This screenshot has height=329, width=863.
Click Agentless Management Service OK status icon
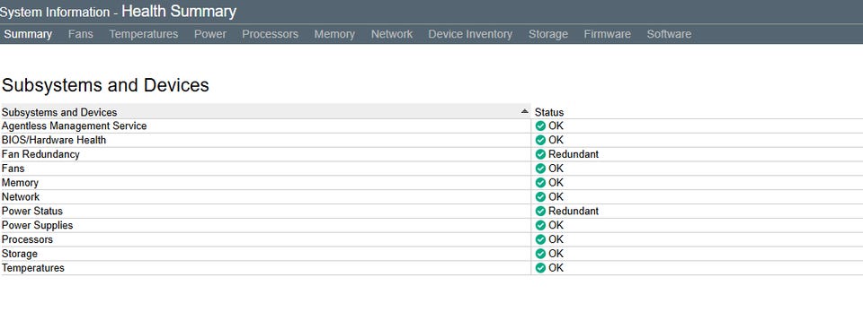[x=540, y=126]
